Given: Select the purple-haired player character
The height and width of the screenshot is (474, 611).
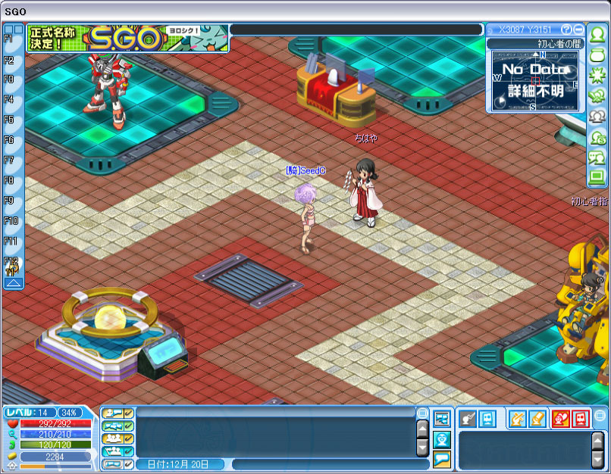Looking at the screenshot, I should pyautogui.click(x=305, y=219).
